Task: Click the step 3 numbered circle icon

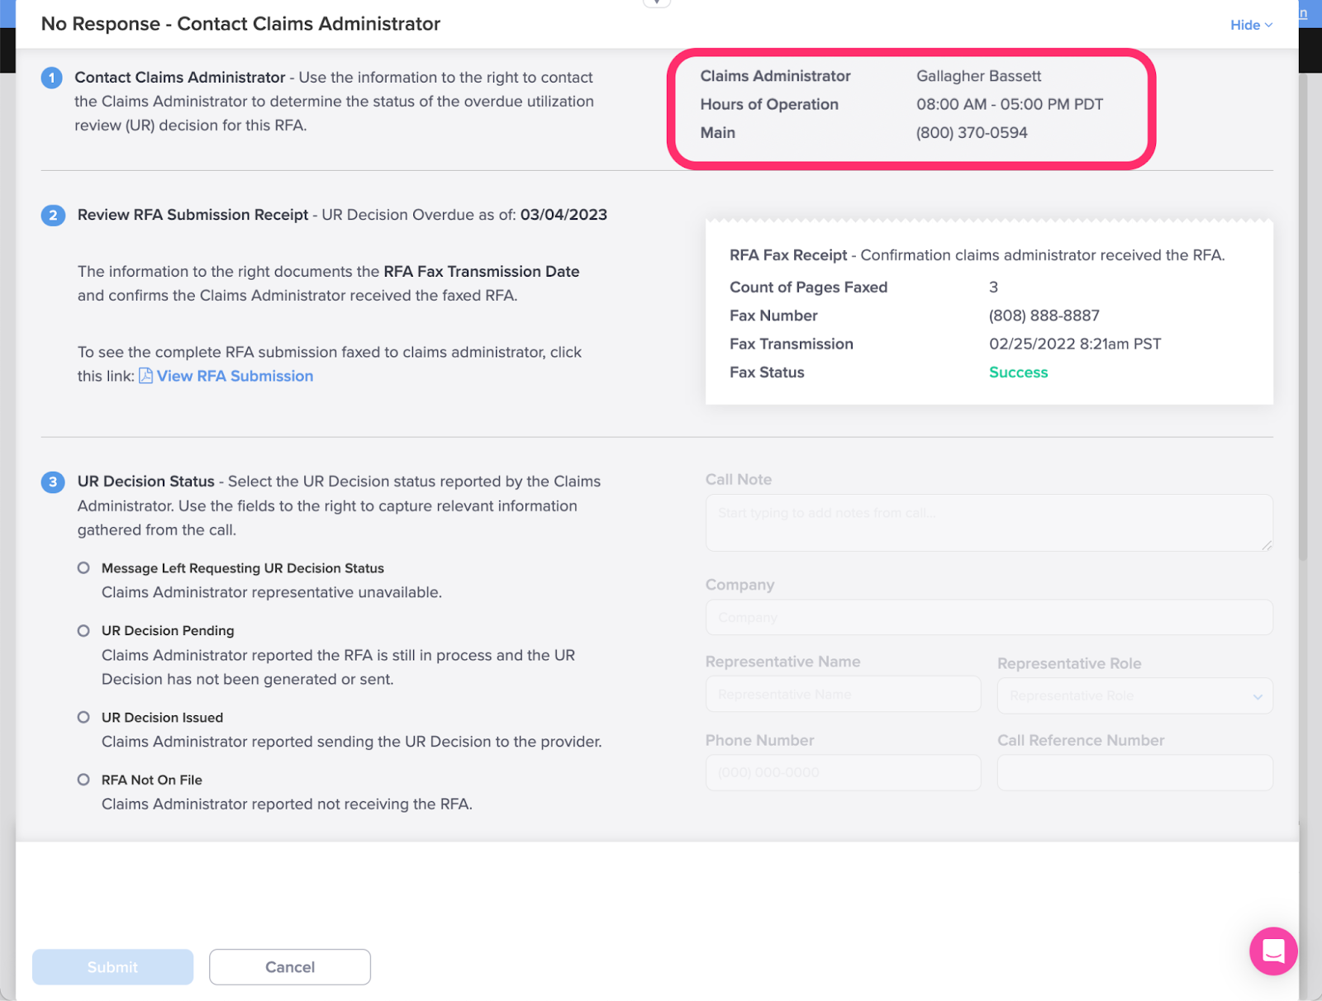Action: tap(53, 482)
